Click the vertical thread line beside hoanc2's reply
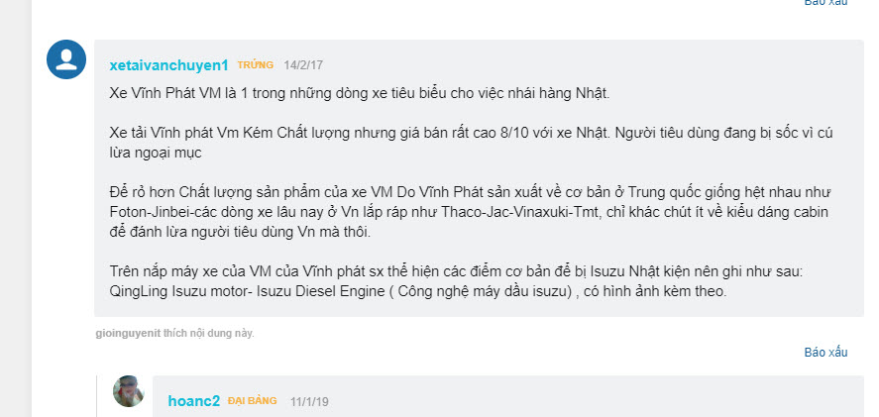Image resolution: width=879 pixels, height=417 pixels. tap(97, 396)
